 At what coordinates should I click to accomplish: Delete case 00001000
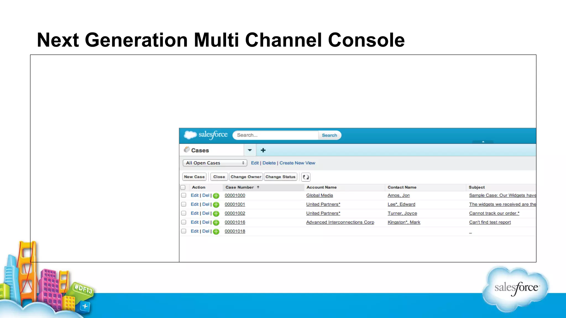tap(206, 195)
